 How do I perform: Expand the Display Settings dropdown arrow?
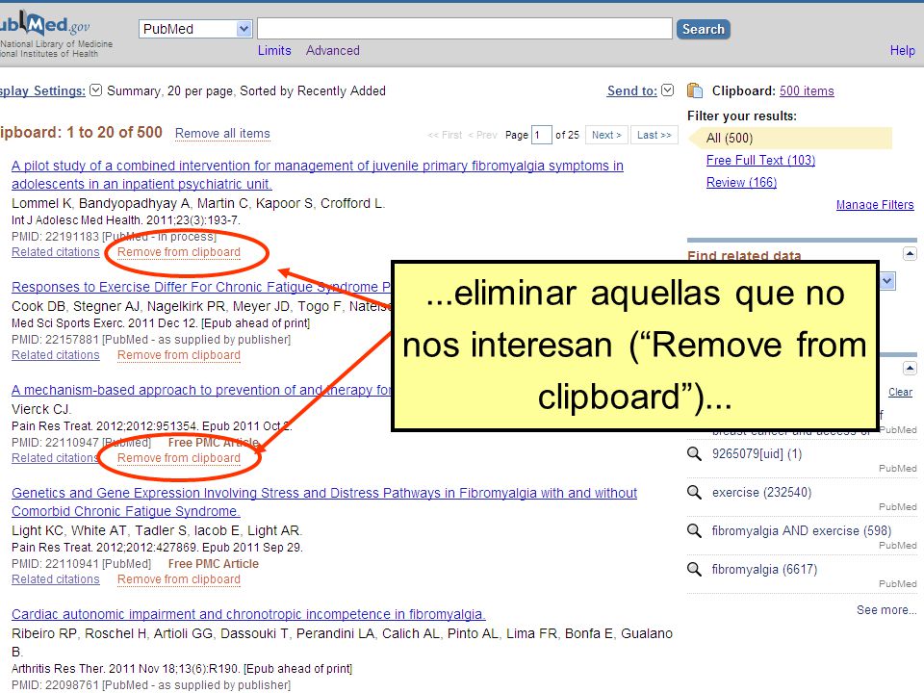[x=95, y=90]
